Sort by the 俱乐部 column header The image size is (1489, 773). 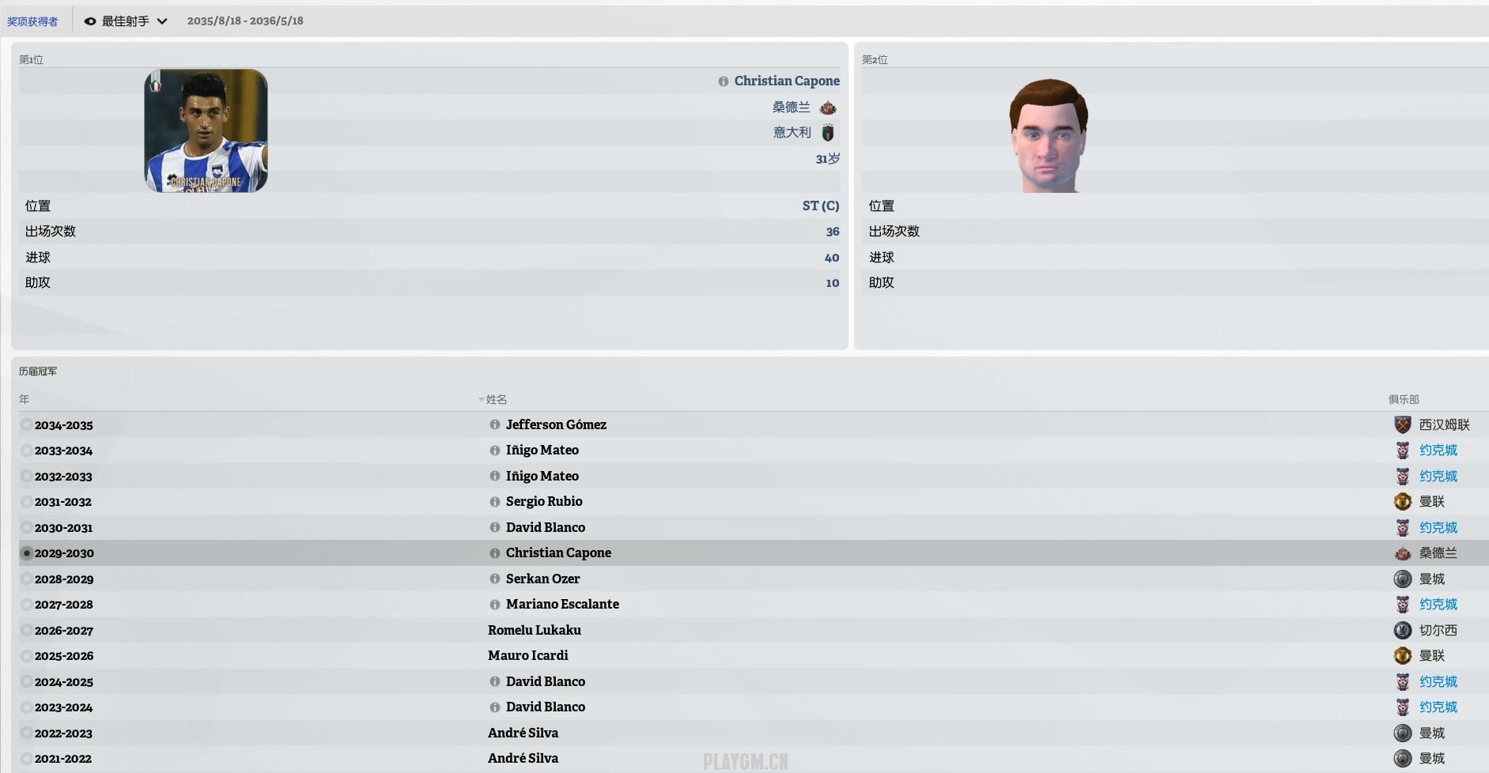click(1404, 399)
